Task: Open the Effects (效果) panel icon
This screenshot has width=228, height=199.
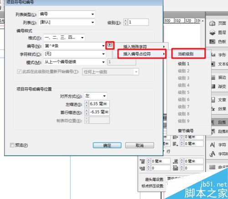Action: click(213, 109)
